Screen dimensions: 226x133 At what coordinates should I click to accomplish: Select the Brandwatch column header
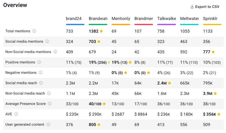click(x=98, y=19)
